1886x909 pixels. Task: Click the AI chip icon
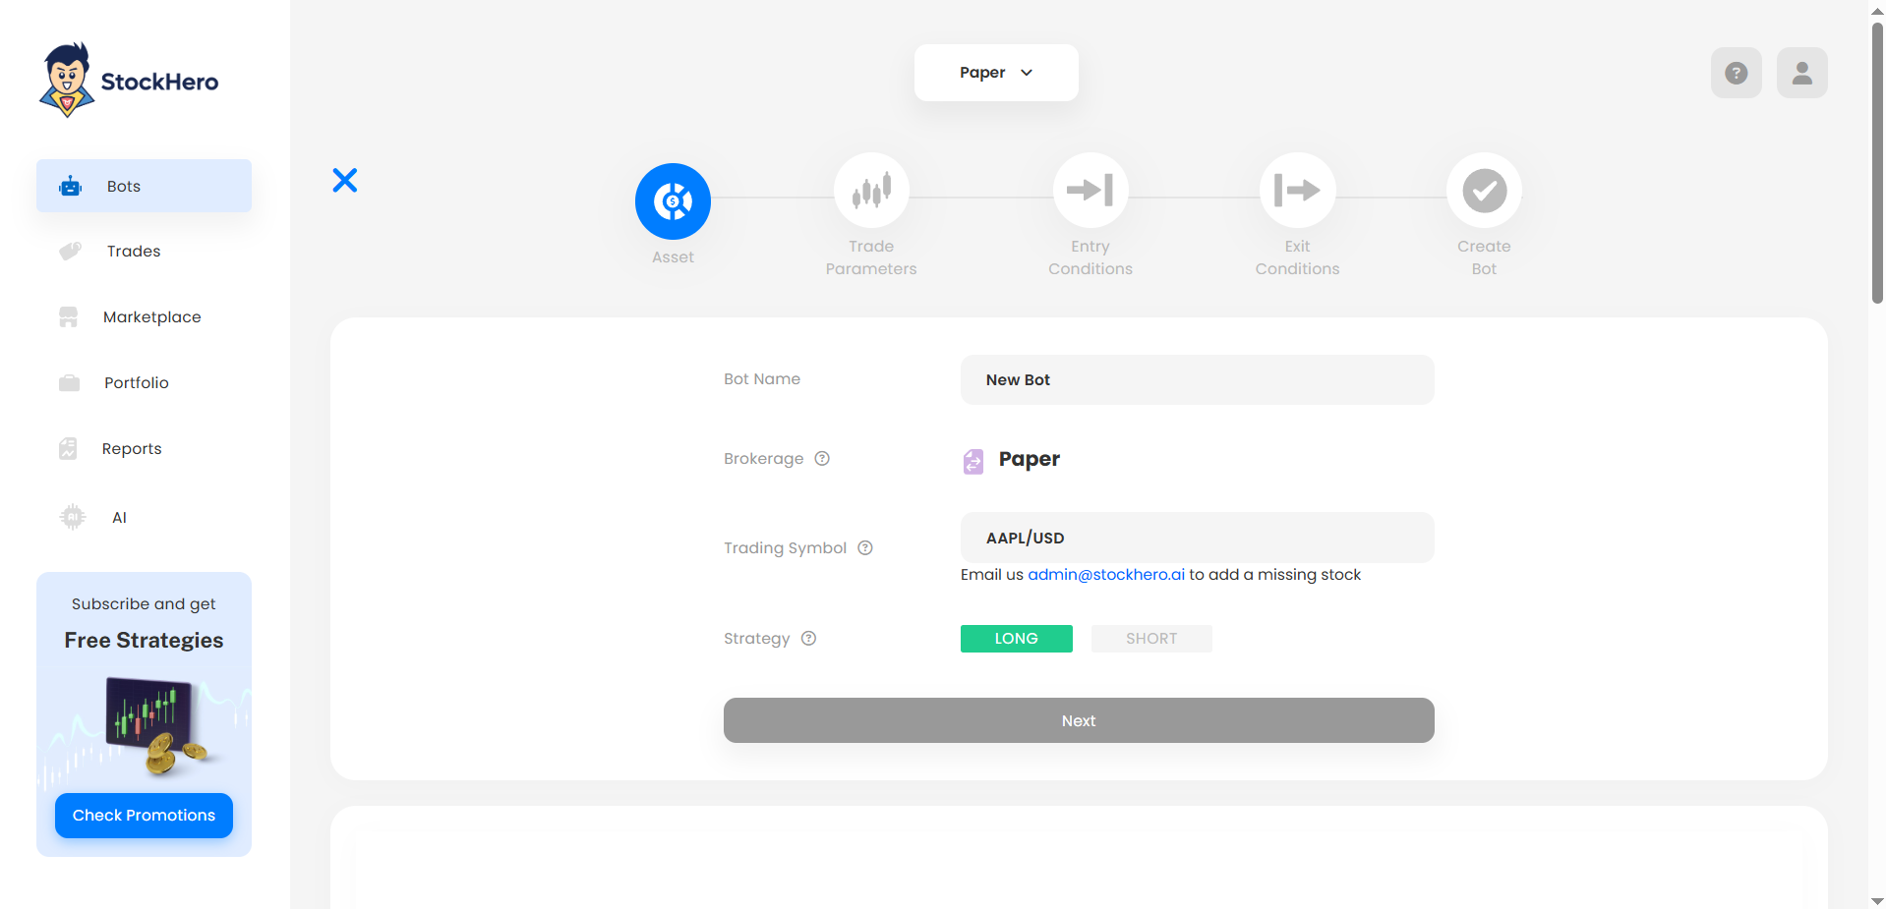click(73, 517)
